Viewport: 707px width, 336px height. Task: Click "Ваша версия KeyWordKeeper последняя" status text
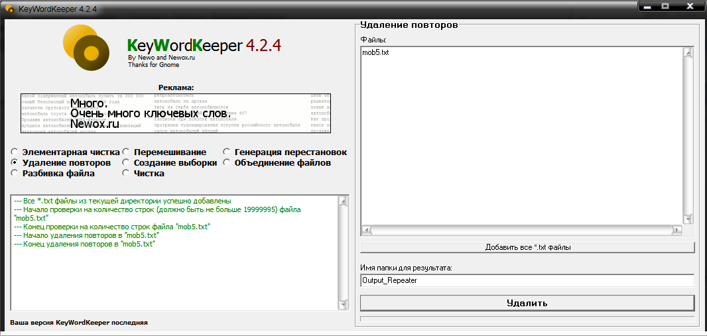coord(79,323)
